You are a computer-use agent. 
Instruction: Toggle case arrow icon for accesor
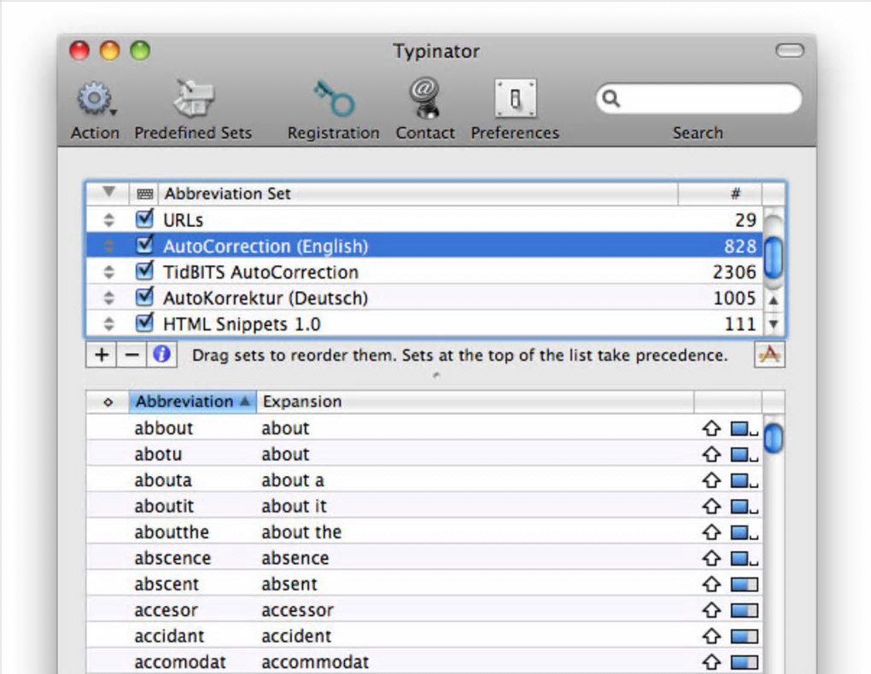pos(711,610)
